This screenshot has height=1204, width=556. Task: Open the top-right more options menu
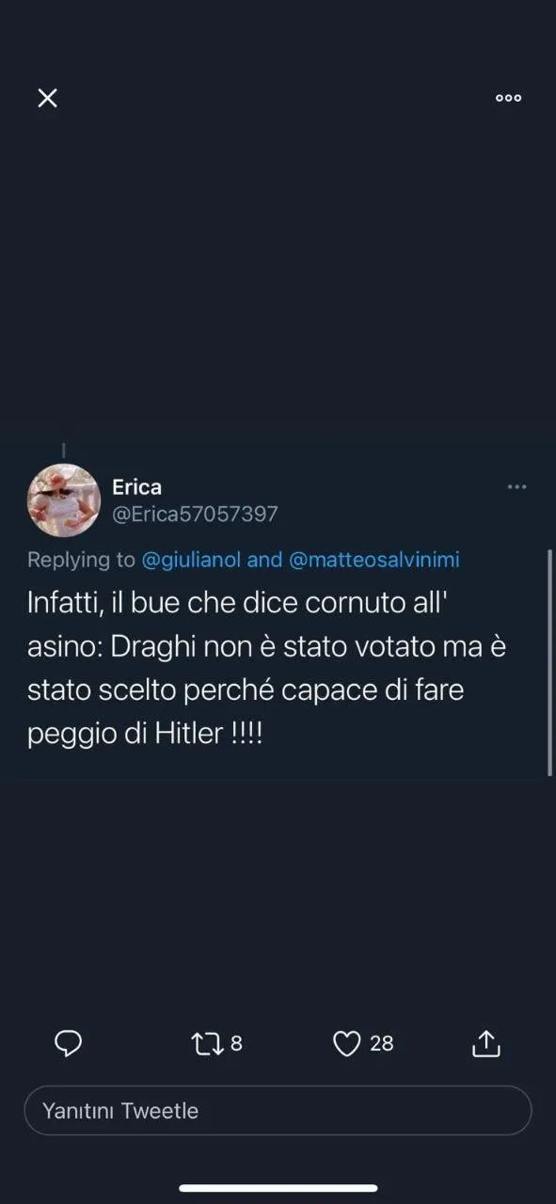click(x=508, y=98)
